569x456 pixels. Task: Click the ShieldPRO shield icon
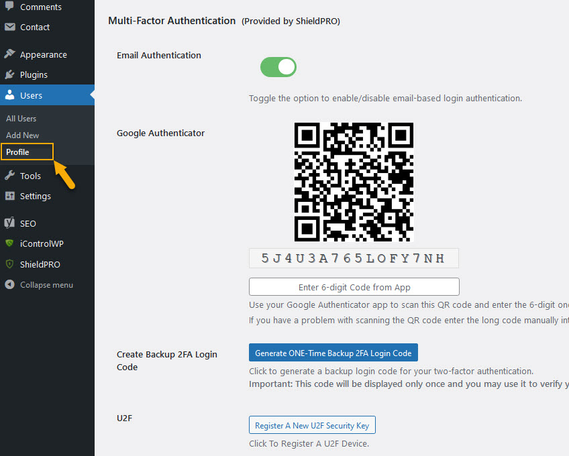(x=10, y=264)
